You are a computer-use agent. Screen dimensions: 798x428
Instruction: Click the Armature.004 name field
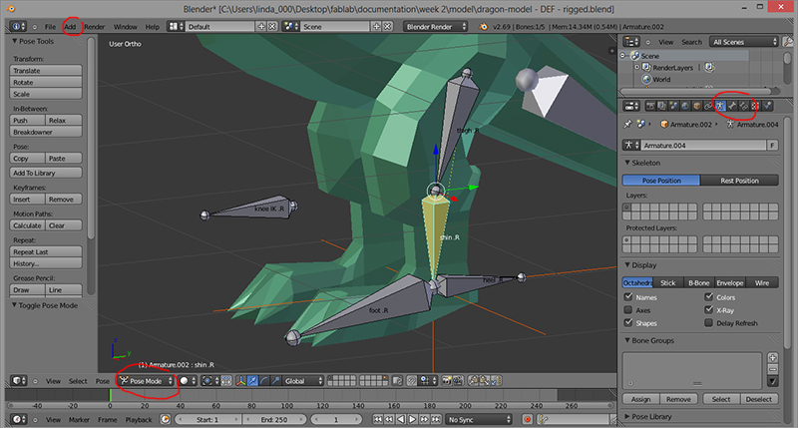pyautogui.click(x=703, y=145)
